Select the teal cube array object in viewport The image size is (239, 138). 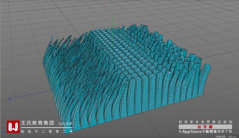tap(126, 79)
